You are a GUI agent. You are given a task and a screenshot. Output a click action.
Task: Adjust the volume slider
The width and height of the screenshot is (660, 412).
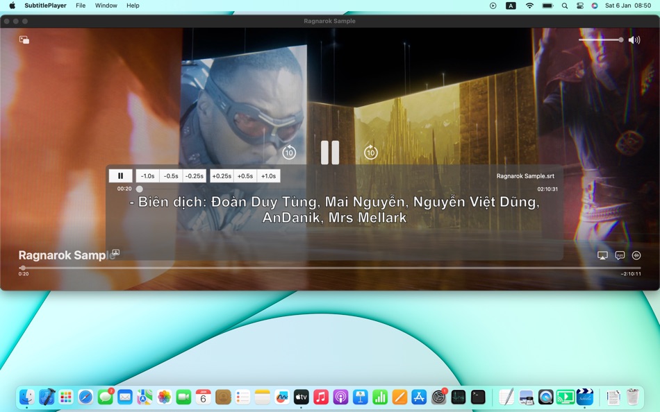601,40
